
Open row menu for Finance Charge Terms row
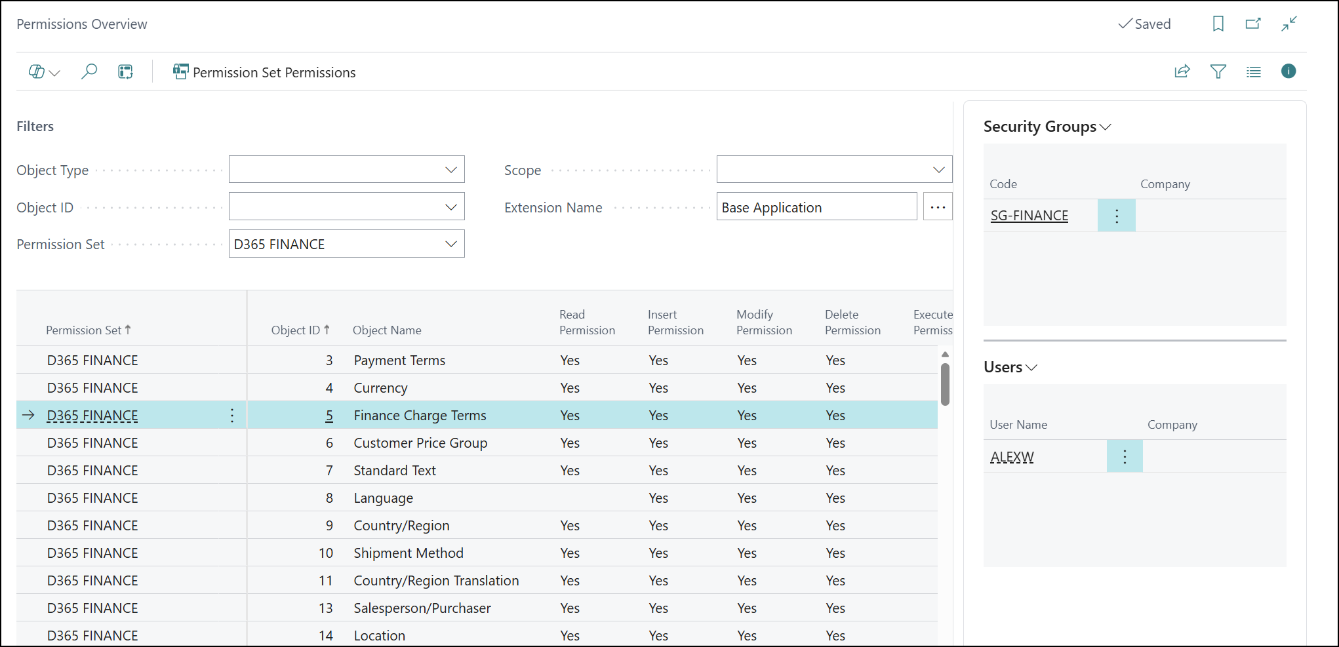tap(232, 416)
